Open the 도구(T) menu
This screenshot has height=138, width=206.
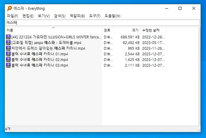(94, 16)
